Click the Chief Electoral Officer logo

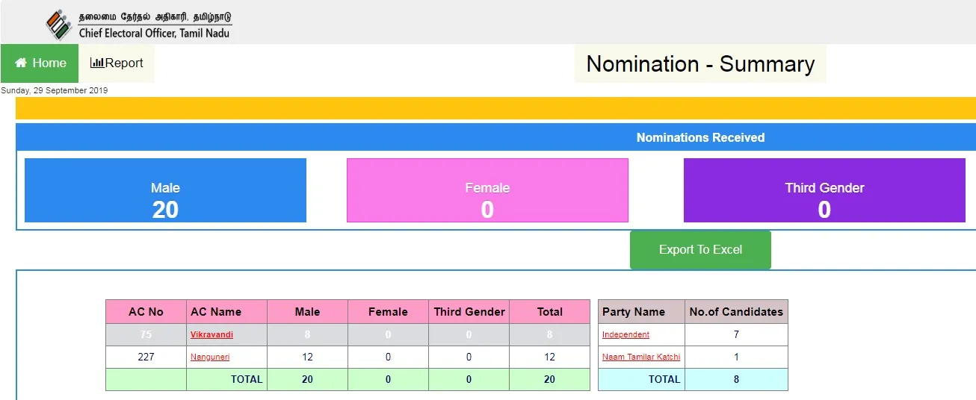pos(139,25)
